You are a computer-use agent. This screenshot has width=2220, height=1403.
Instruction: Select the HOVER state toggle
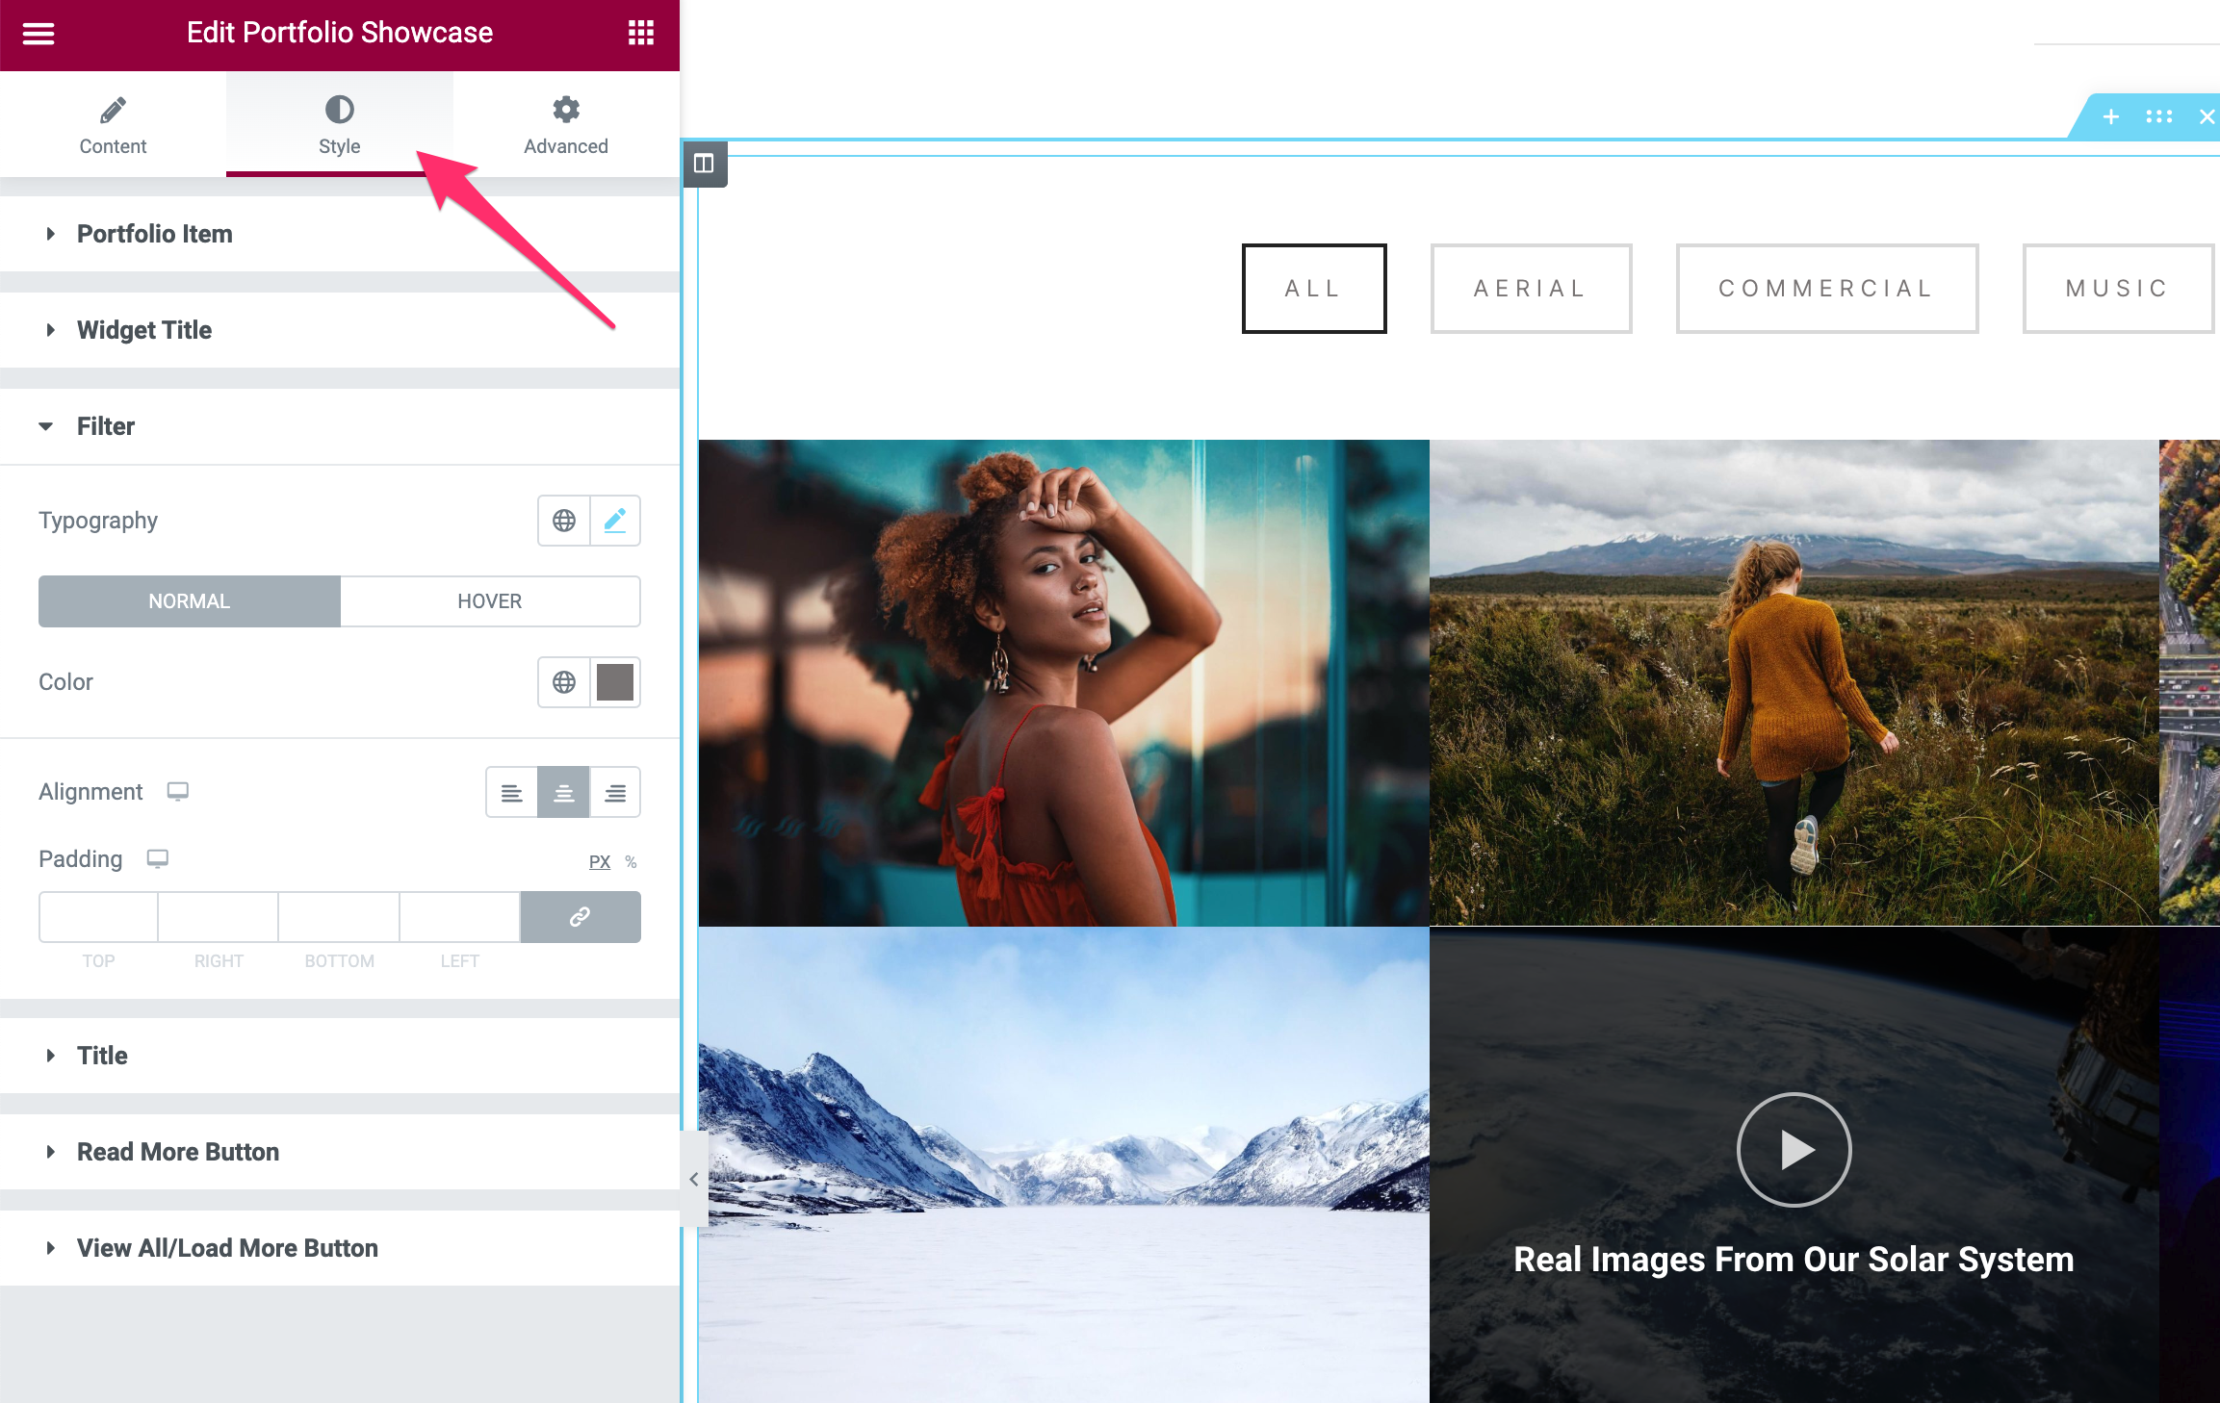point(490,601)
